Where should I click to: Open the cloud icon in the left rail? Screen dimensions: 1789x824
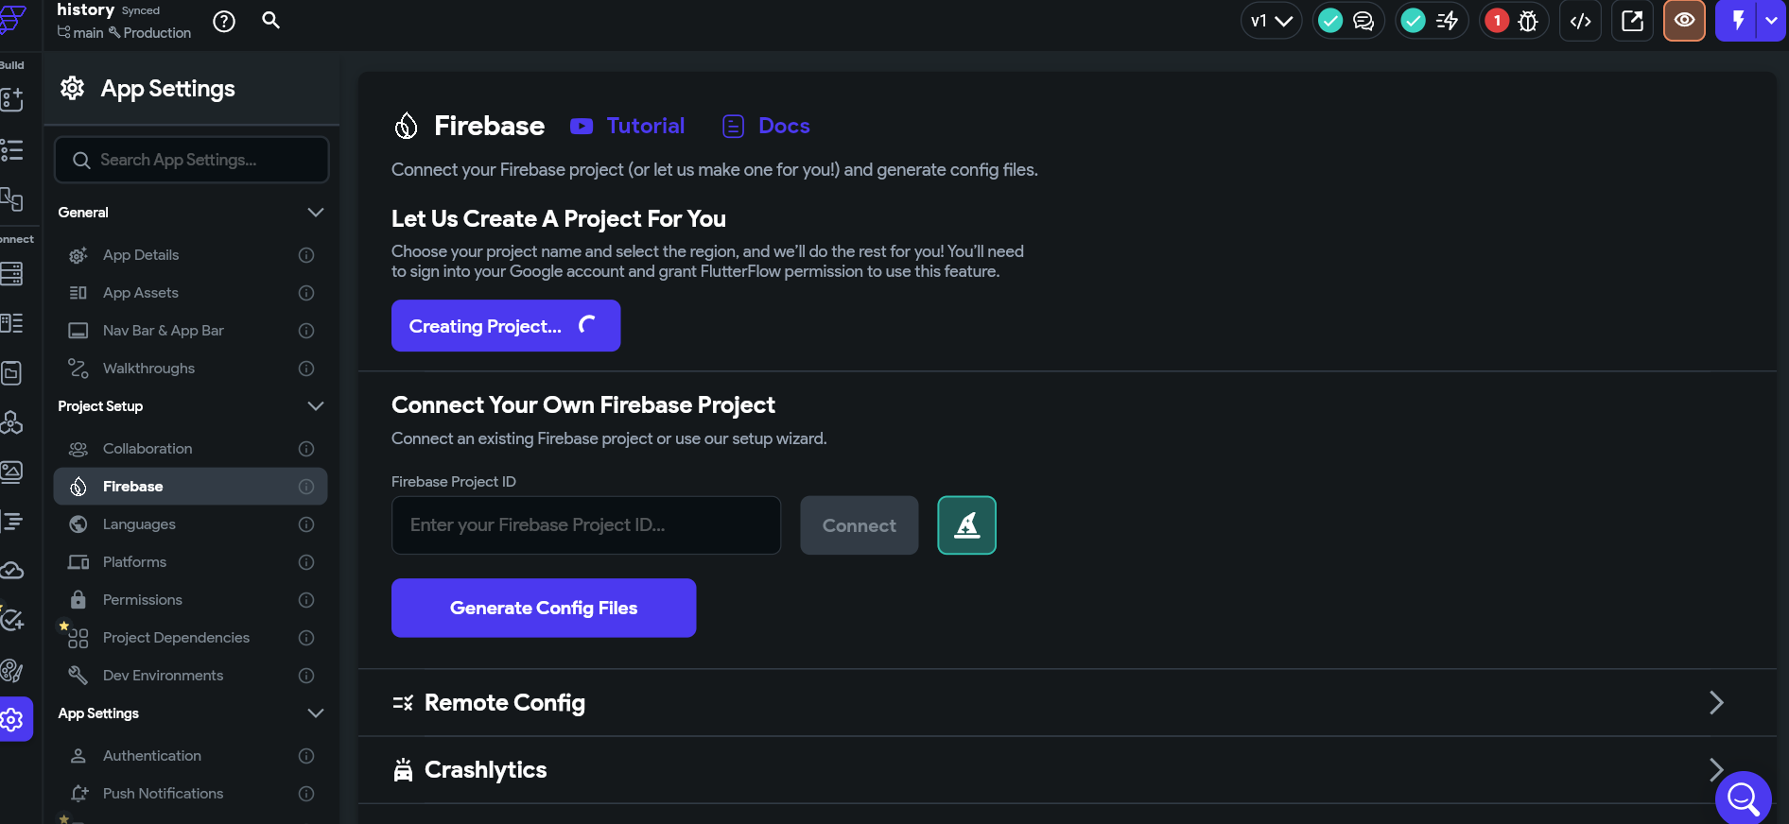11,571
